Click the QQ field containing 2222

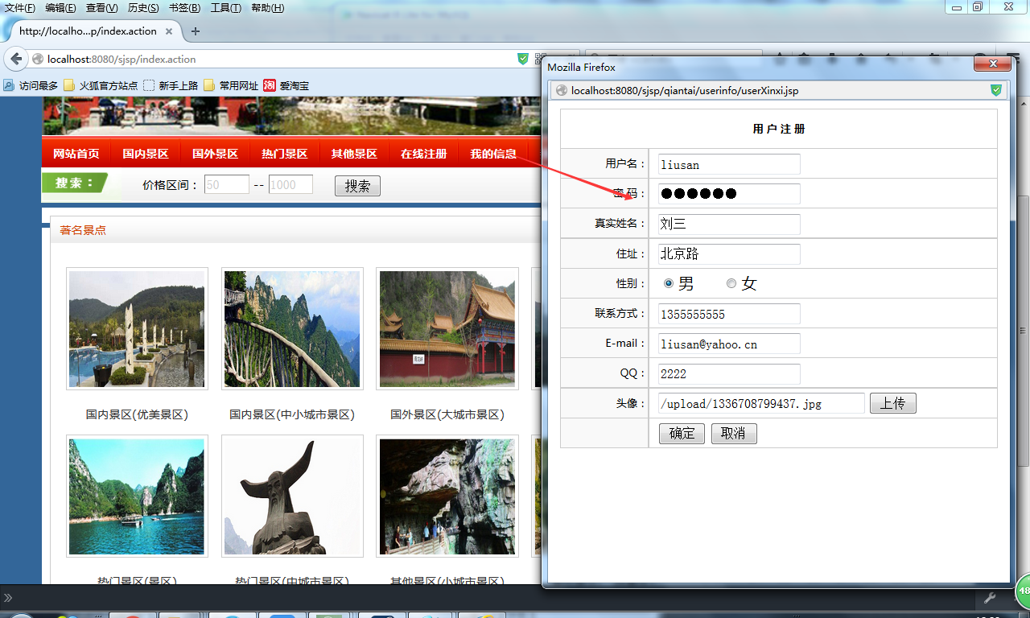point(729,373)
